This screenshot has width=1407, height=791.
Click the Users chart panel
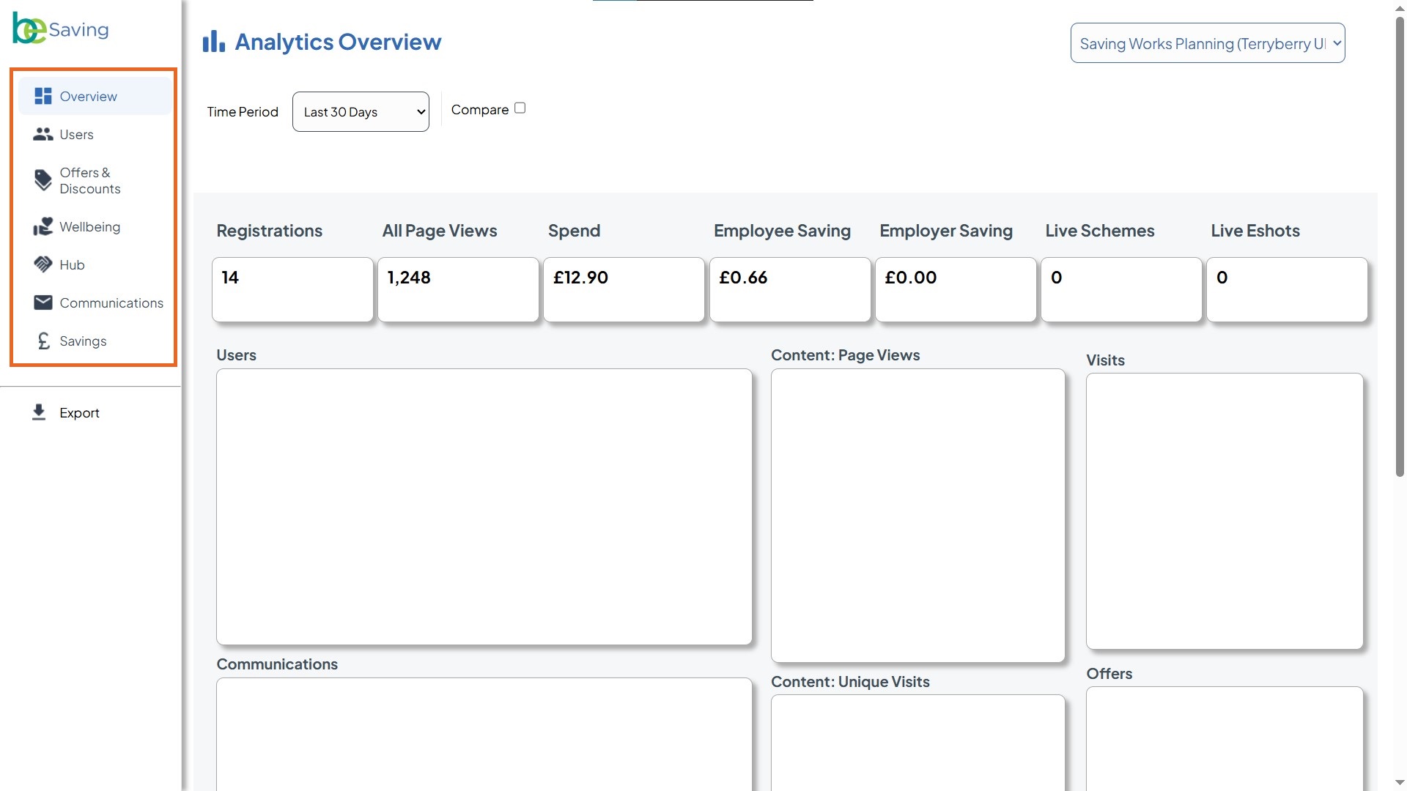click(x=484, y=507)
